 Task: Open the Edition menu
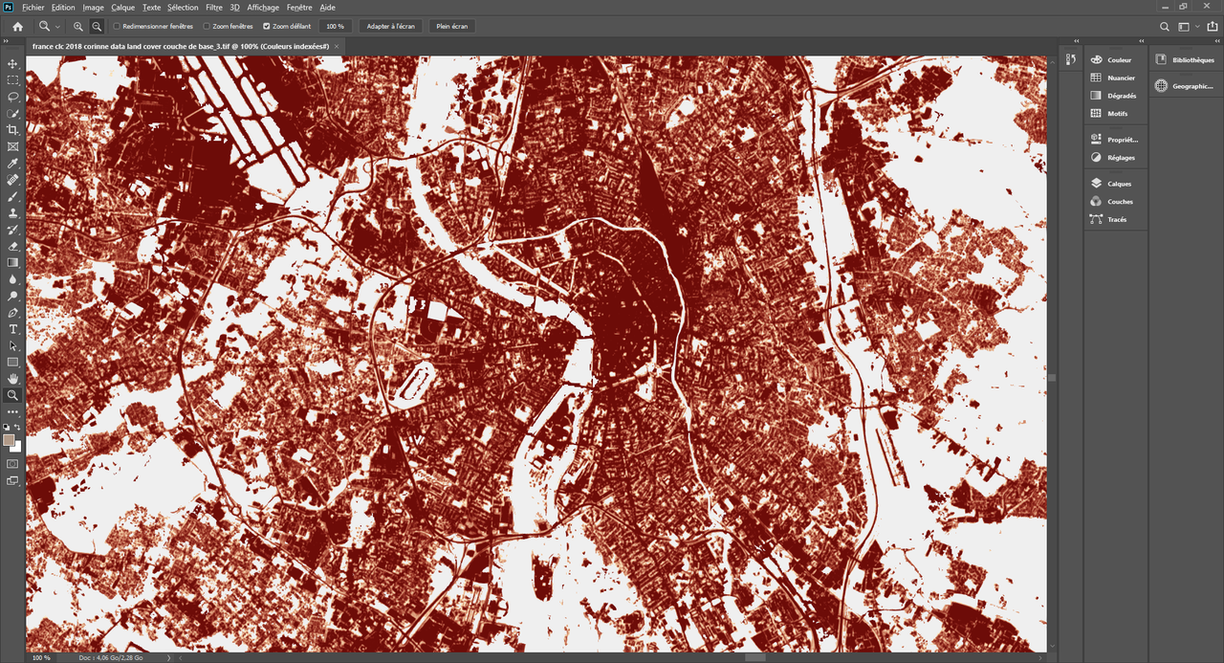pos(63,7)
